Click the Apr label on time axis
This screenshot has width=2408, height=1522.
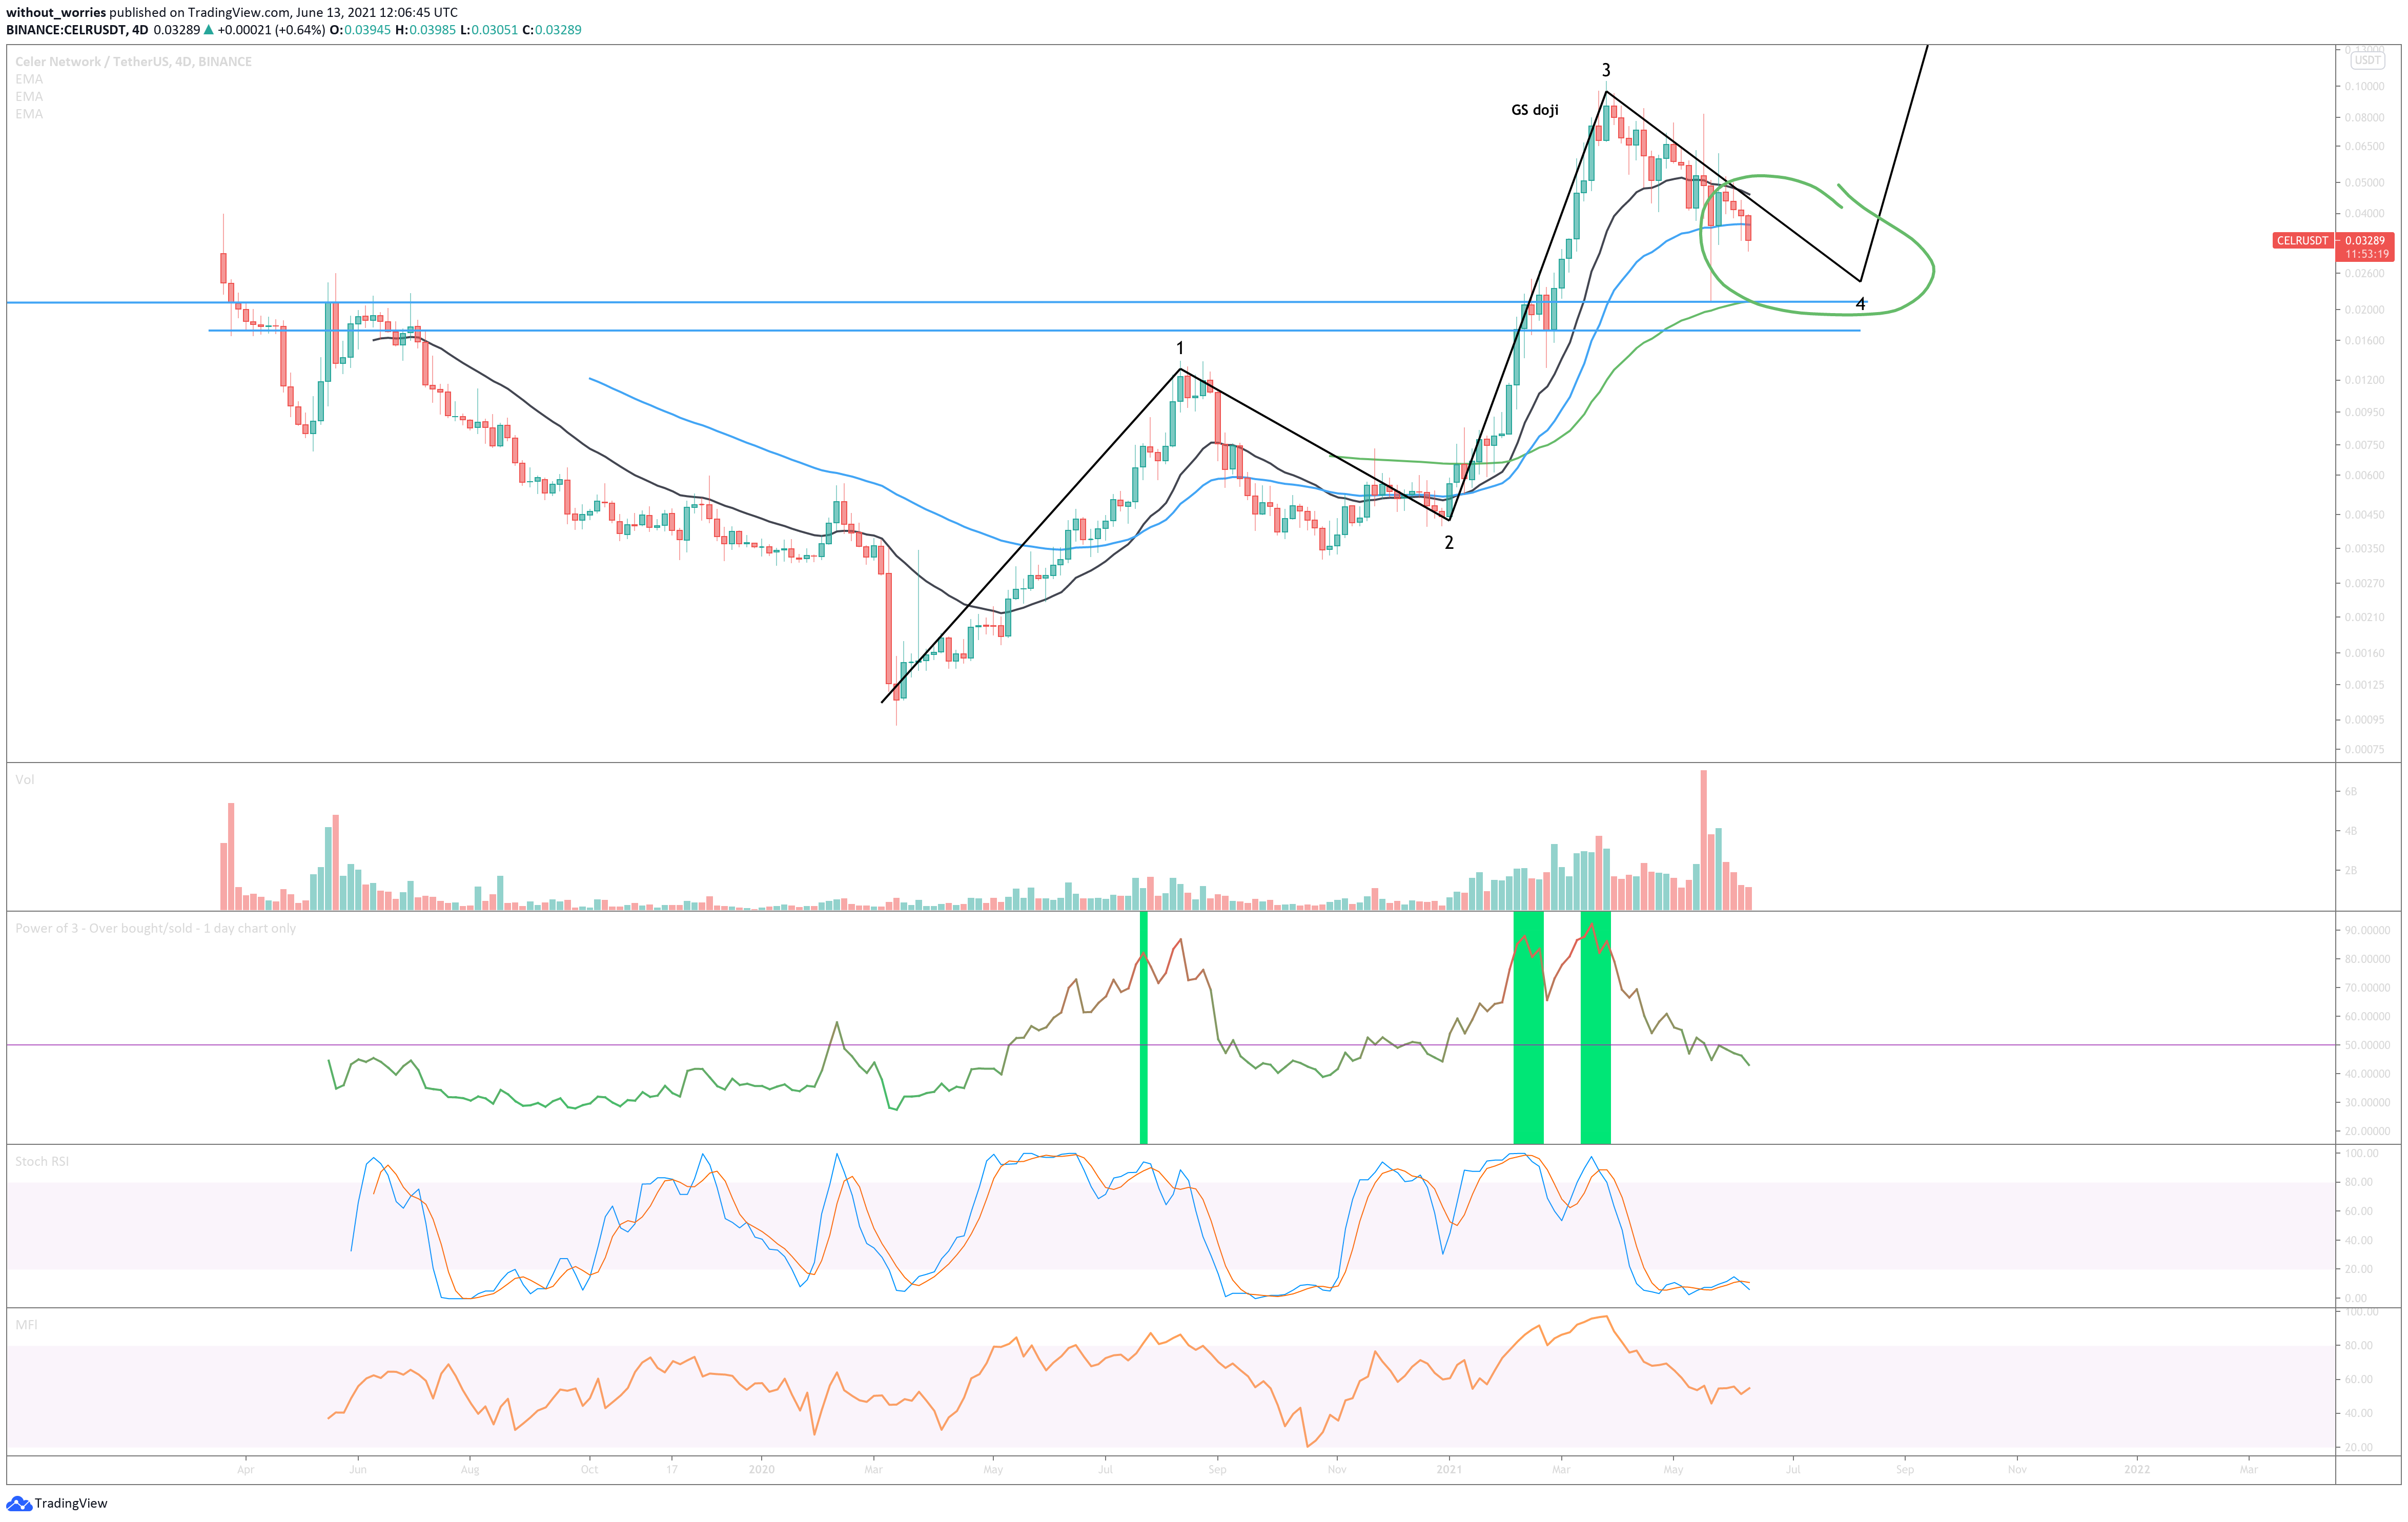(246, 1469)
